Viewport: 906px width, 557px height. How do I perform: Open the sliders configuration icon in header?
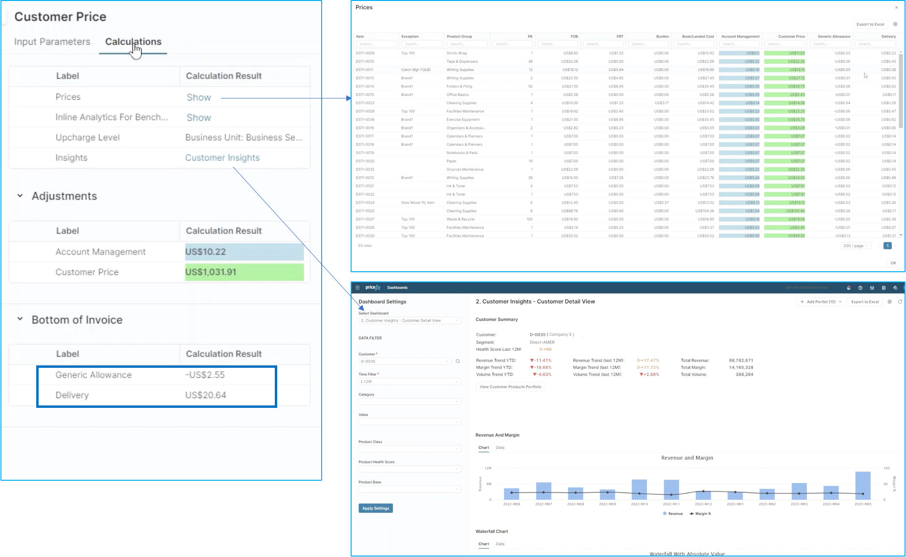coord(872,288)
